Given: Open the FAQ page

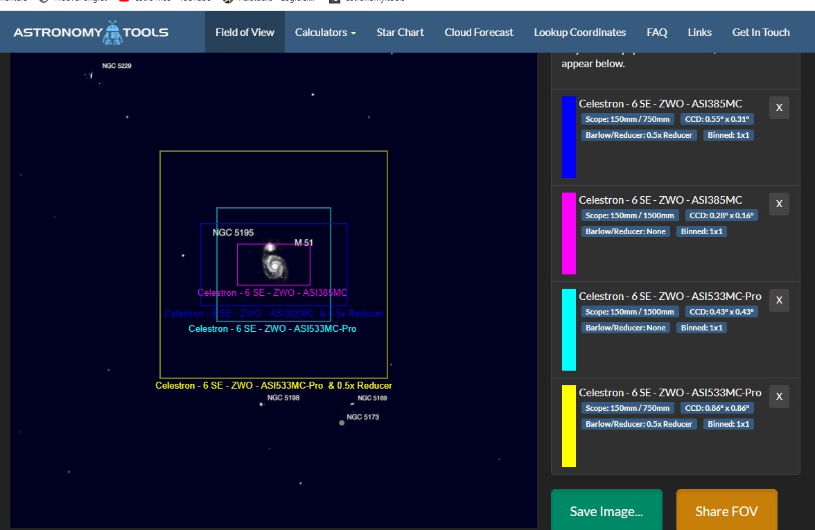Looking at the screenshot, I should (x=657, y=32).
